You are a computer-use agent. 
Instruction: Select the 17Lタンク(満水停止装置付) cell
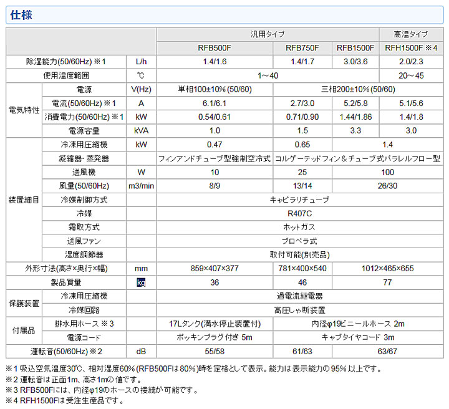coord(215,324)
